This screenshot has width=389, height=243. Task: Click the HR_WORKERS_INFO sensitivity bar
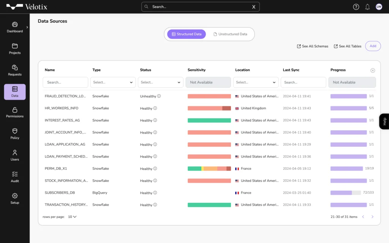(x=209, y=108)
